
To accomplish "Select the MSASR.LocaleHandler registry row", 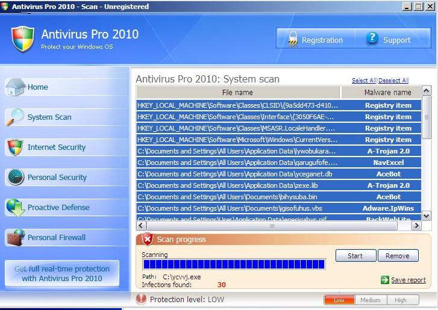I will 279,128.
